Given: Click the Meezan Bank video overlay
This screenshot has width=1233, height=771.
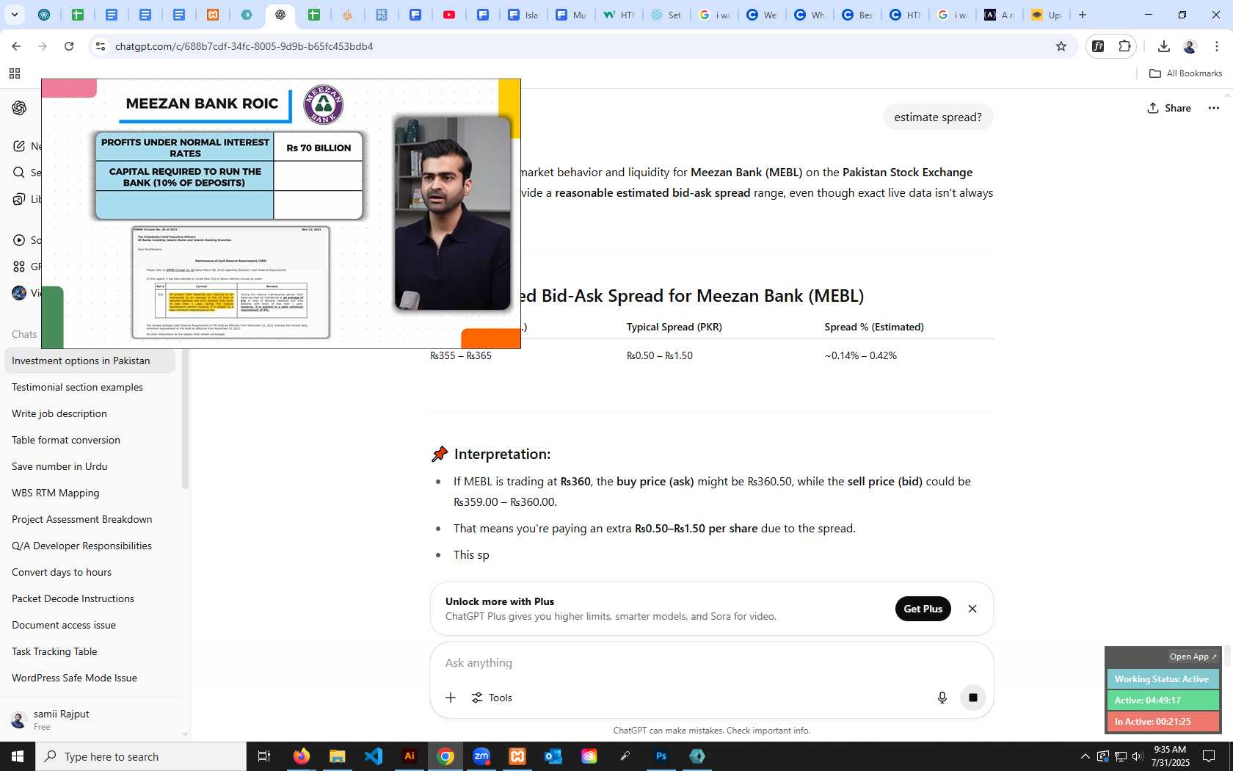Looking at the screenshot, I should click(281, 214).
